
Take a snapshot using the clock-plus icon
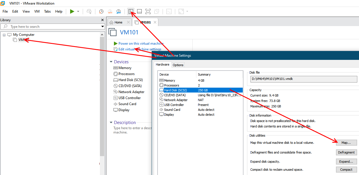[x=101, y=11]
